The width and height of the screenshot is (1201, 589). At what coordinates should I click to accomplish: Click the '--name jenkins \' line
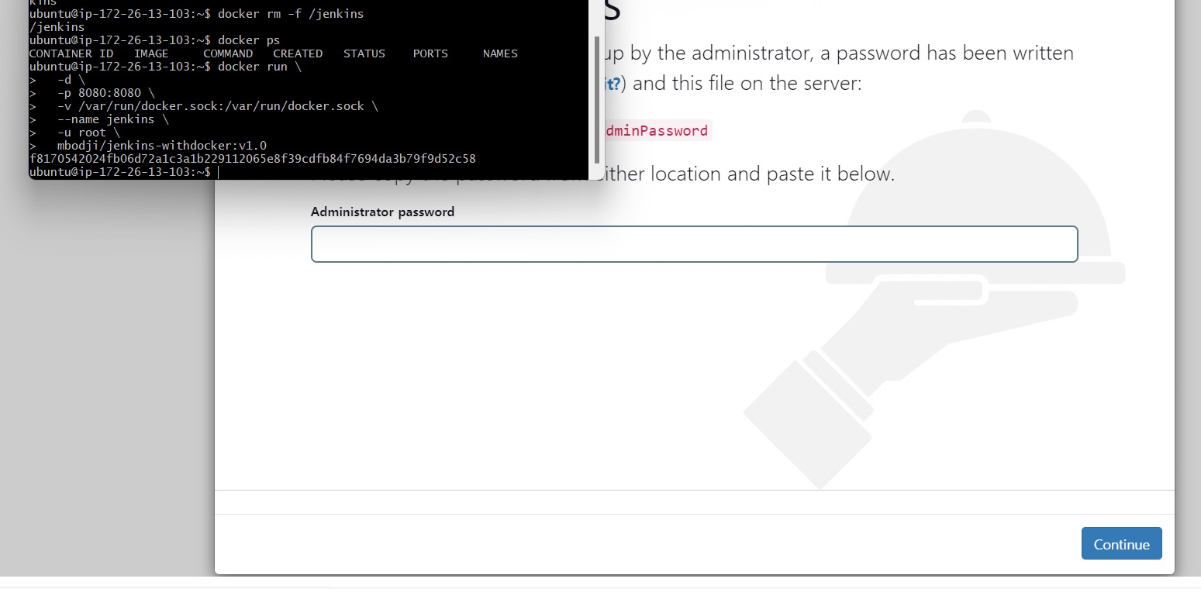coord(99,119)
